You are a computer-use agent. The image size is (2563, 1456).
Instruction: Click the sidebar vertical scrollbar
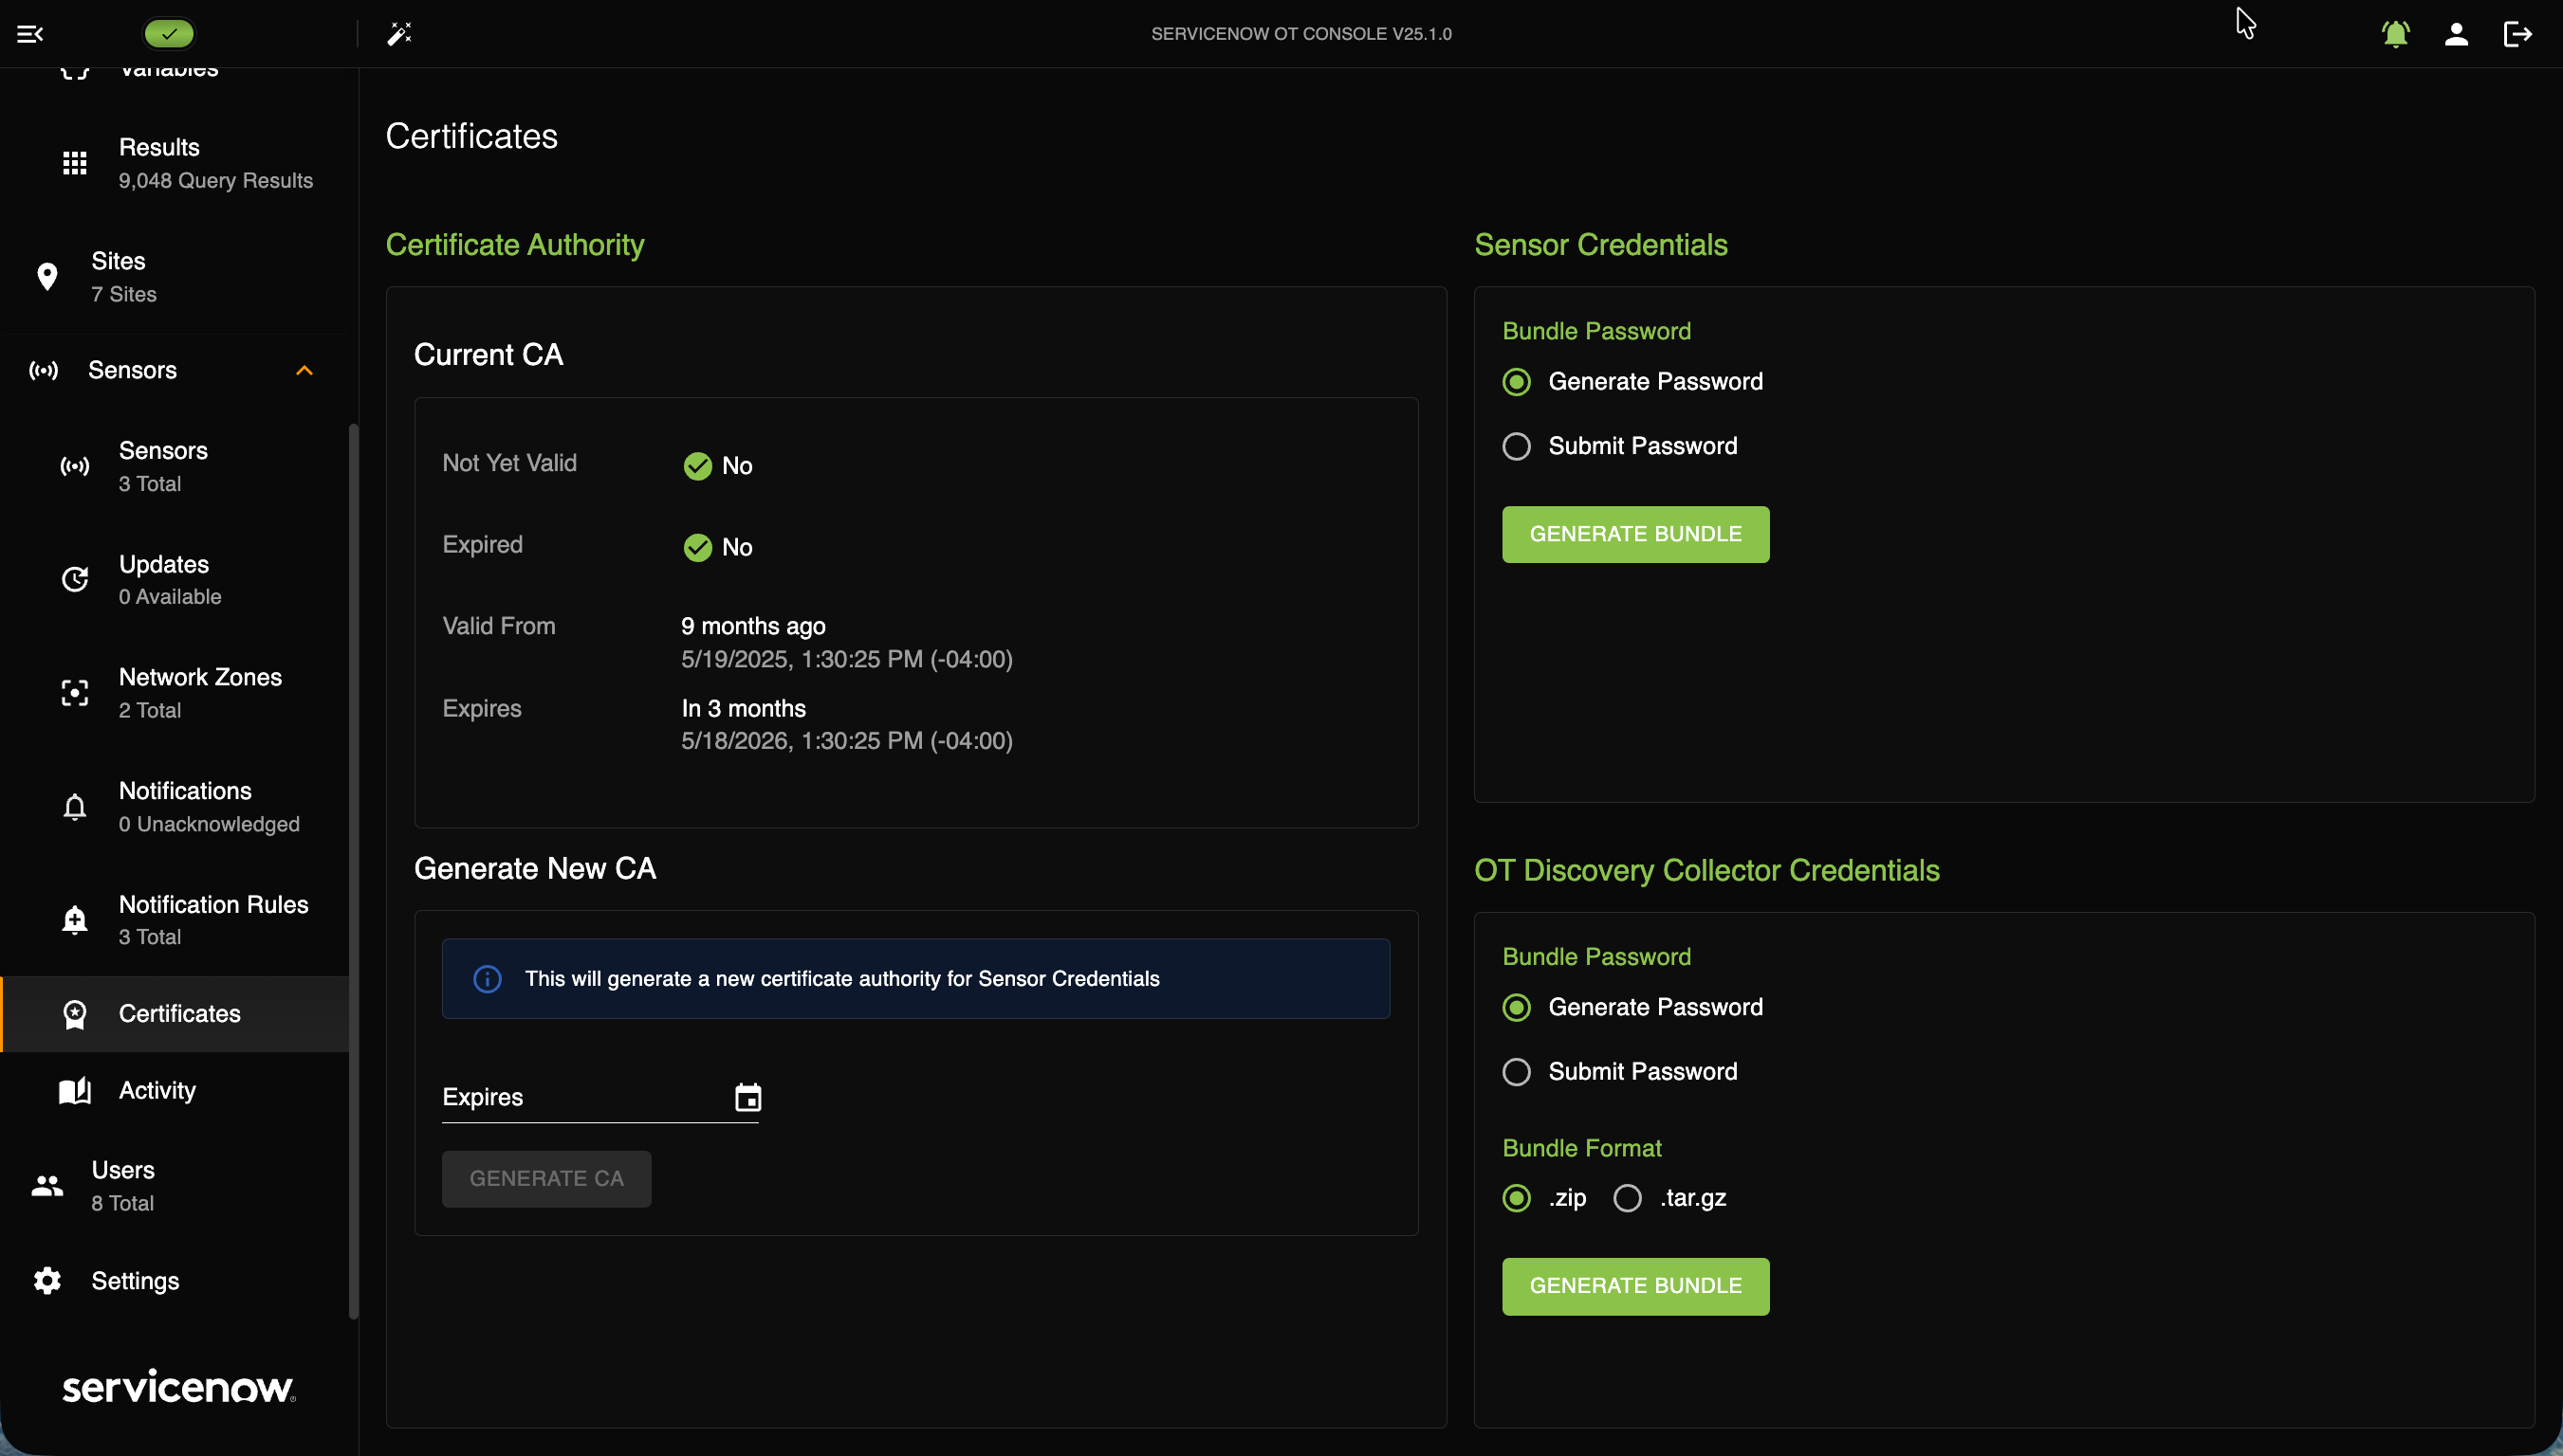click(x=353, y=870)
